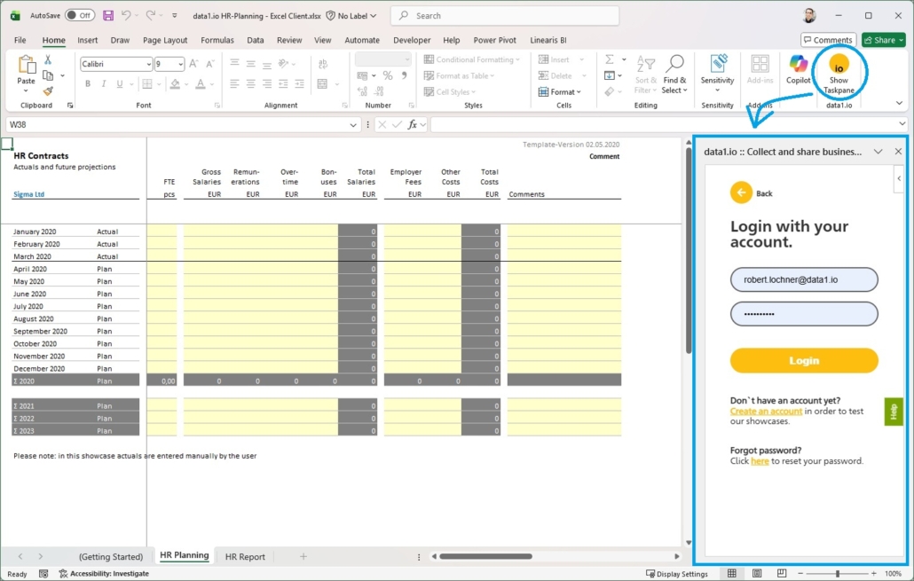Click the green Help side tab
The width and height of the screenshot is (914, 581).
pos(894,412)
